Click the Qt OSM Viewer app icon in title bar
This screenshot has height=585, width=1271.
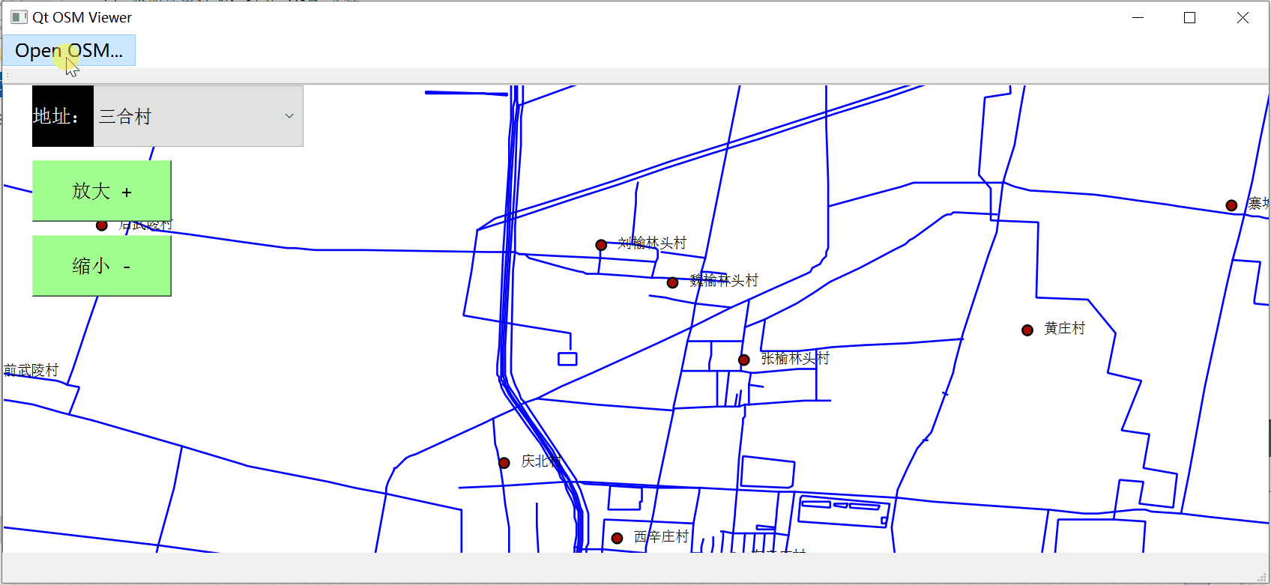19,17
